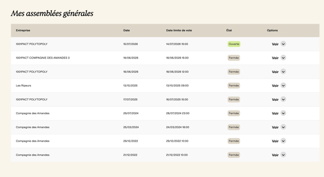
Task: Click Voir for the 21/12/2022 assembly
Action: 275,155
